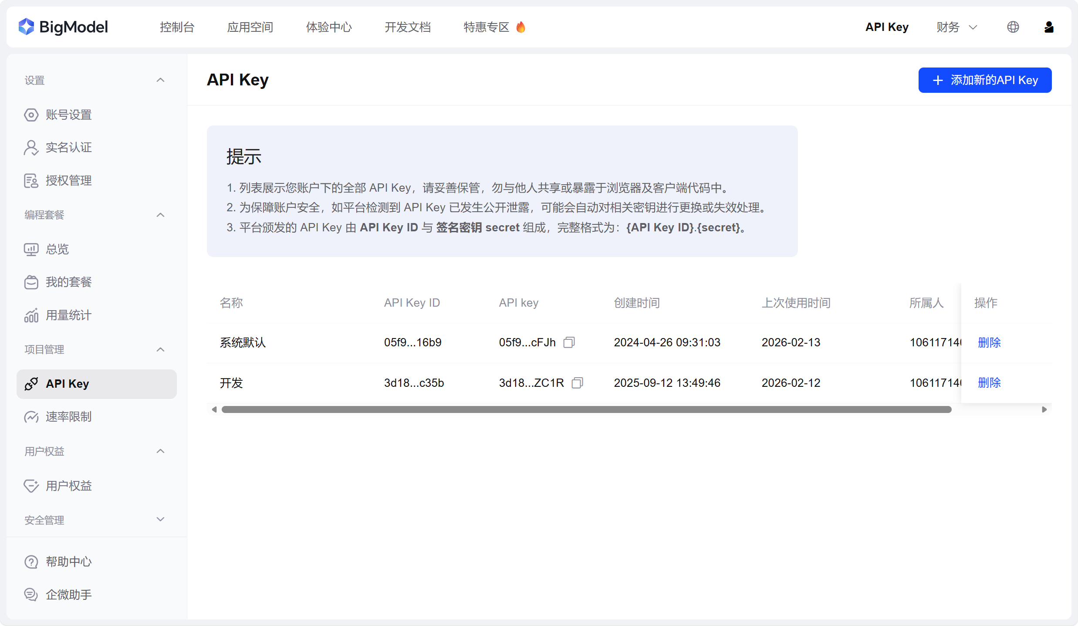
Task: Copy the 开发 API key
Action: (577, 383)
